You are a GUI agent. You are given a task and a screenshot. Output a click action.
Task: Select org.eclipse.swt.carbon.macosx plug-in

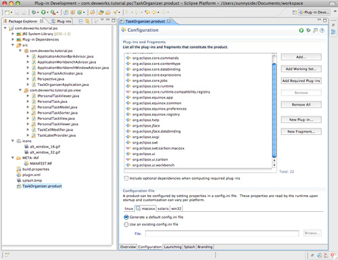158,148
